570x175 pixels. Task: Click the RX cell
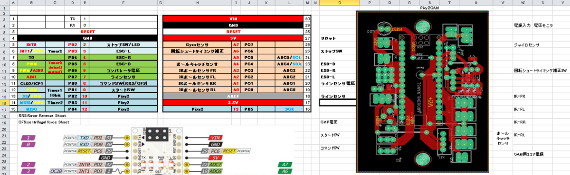(72, 25)
